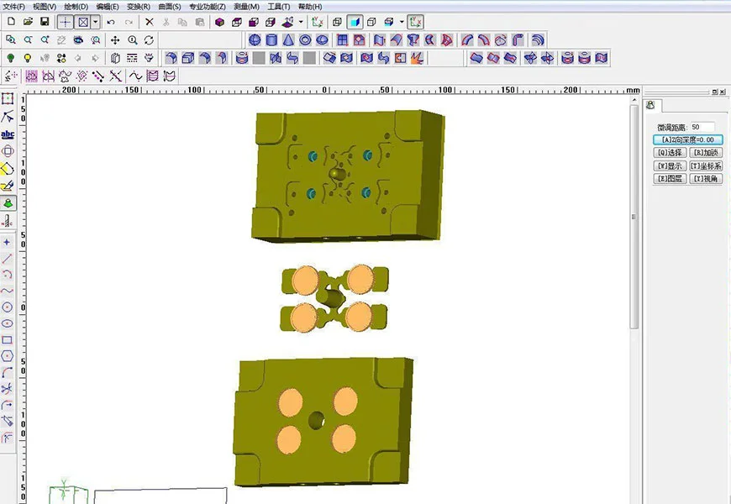Pick the circle drawing tool
Screen dimensions: 731x504
(7, 307)
